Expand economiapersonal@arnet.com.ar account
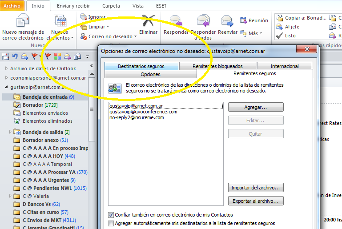The image size is (342, 229). [6, 78]
